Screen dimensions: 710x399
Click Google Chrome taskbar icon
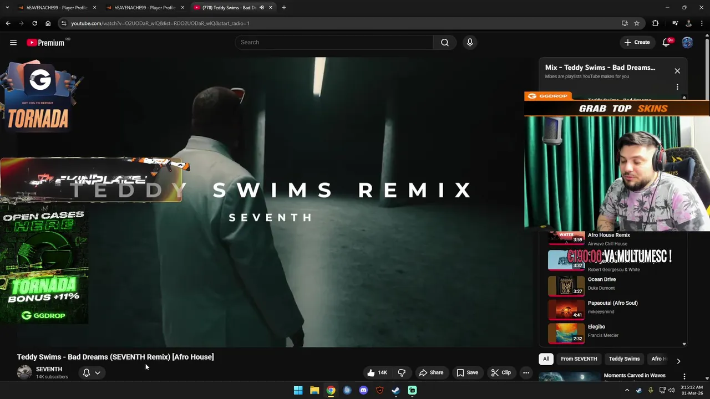331,390
